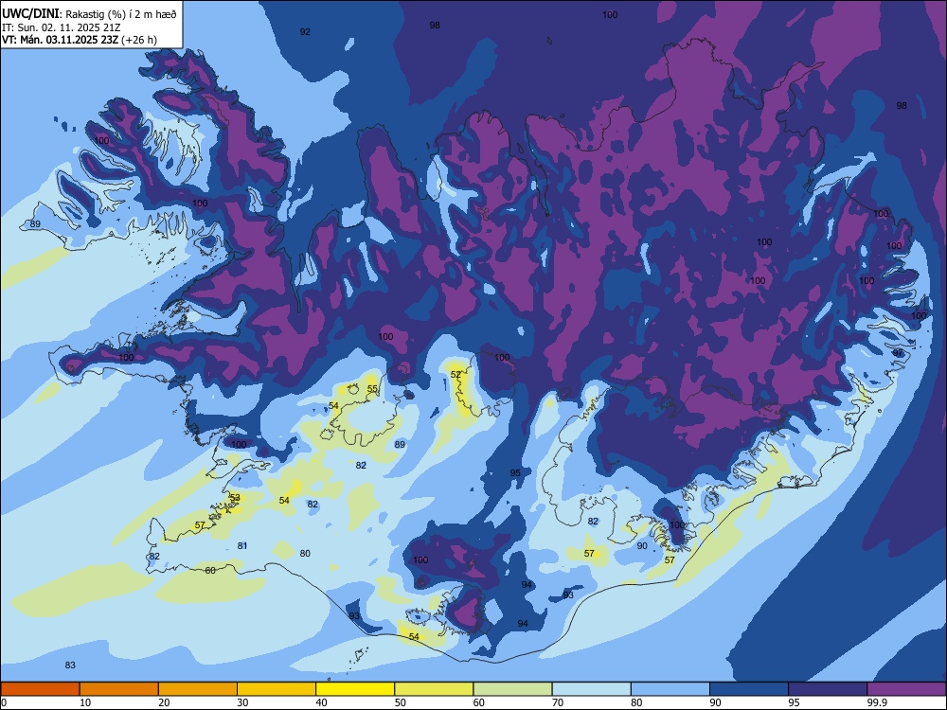Click the legend tick label '30'
Screen dimensions: 947x710
(x=242, y=702)
